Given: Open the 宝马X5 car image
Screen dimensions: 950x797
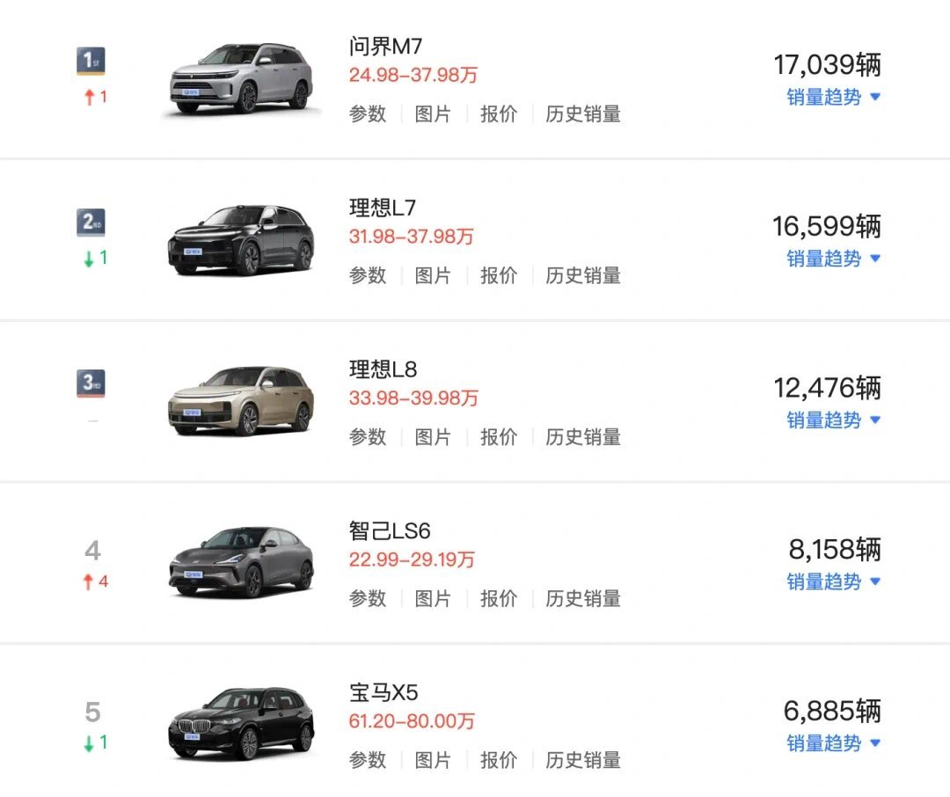Looking at the screenshot, I should click(x=240, y=723).
